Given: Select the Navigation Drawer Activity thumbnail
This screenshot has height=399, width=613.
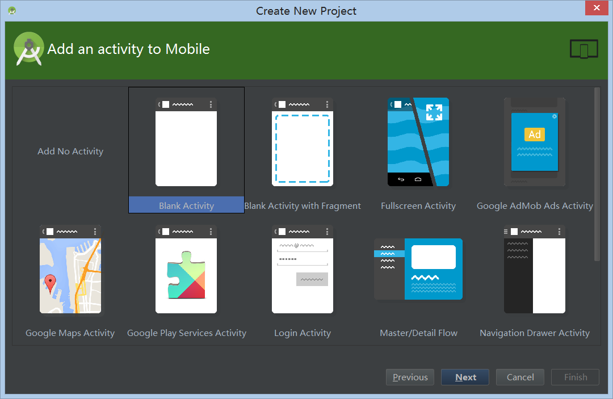Looking at the screenshot, I should coord(535,269).
